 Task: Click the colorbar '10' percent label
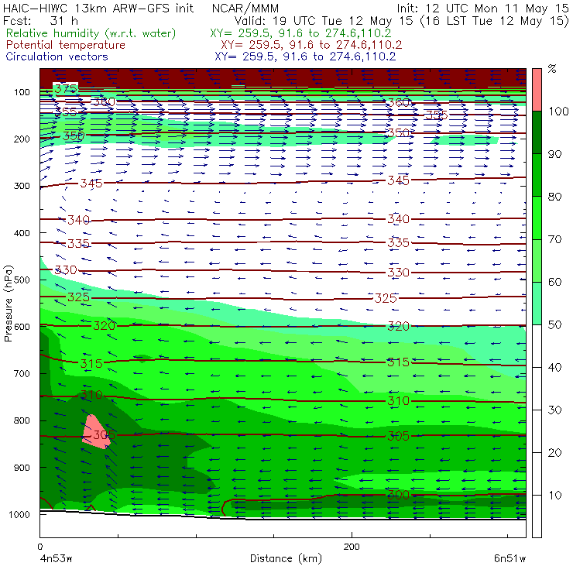(x=554, y=496)
